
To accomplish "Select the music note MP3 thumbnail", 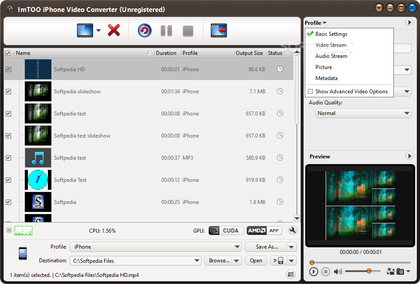I will [x=38, y=158].
